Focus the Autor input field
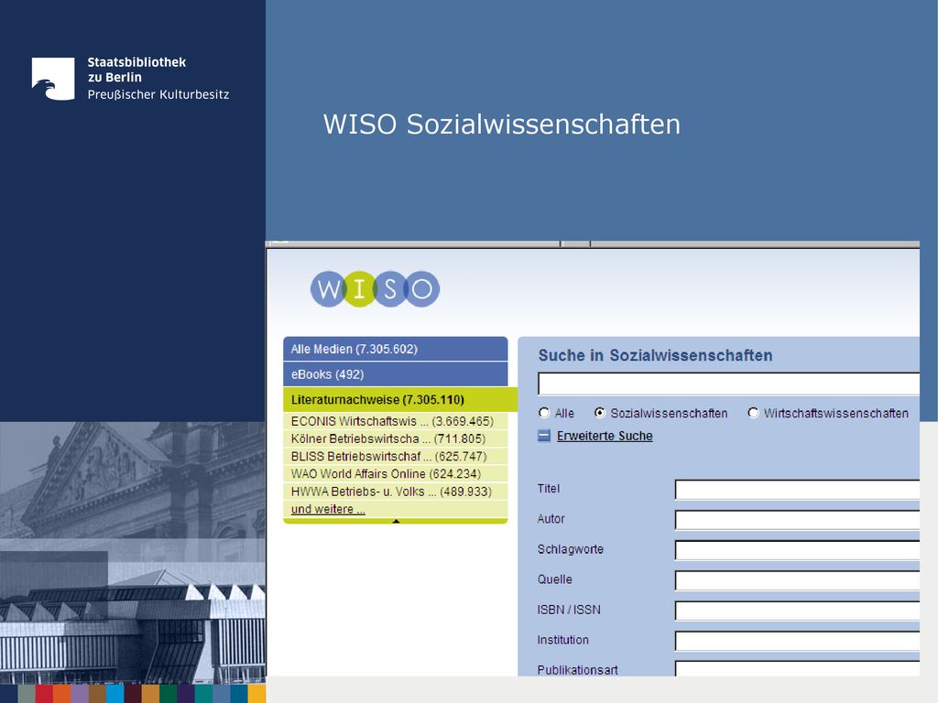The width and height of the screenshot is (938, 703). click(x=797, y=520)
